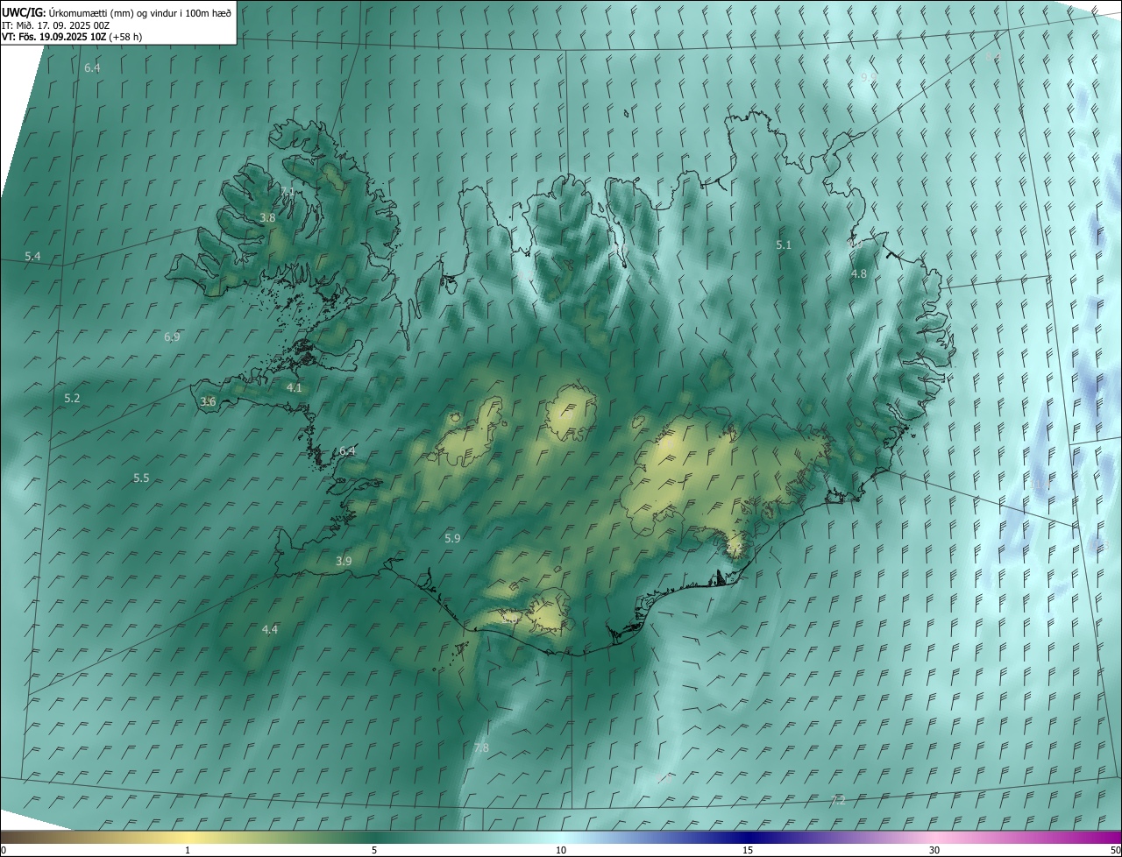Click the 4.1 value on the map
This screenshot has height=857, width=1122.
tap(295, 388)
